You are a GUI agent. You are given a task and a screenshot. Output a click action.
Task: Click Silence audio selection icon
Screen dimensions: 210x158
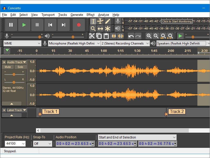pos(121,36)
